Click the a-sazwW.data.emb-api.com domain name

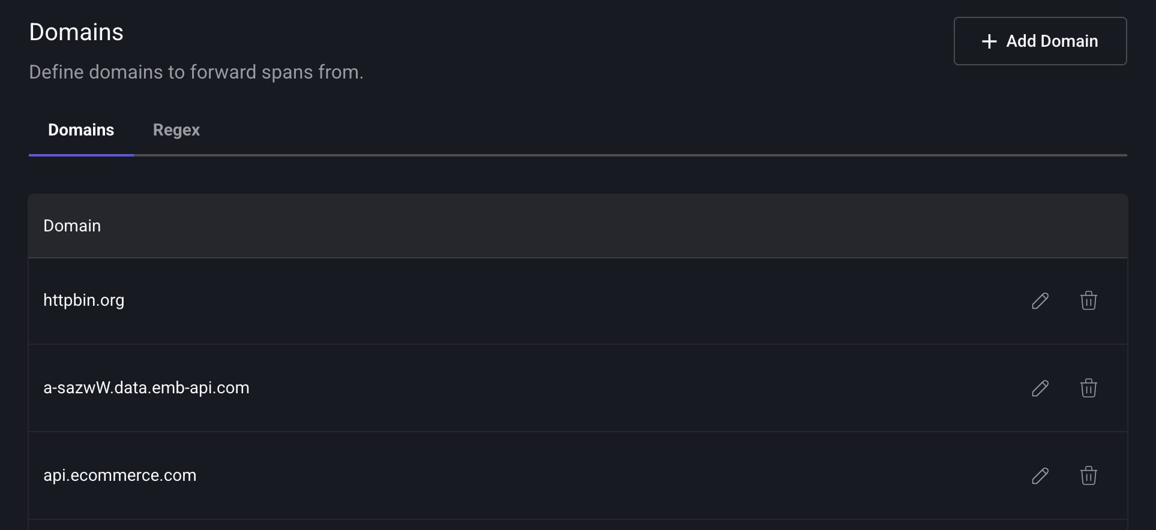[x=146, y=388]
